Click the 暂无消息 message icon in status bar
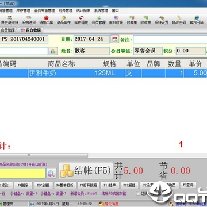 click(x=109, y=204)
